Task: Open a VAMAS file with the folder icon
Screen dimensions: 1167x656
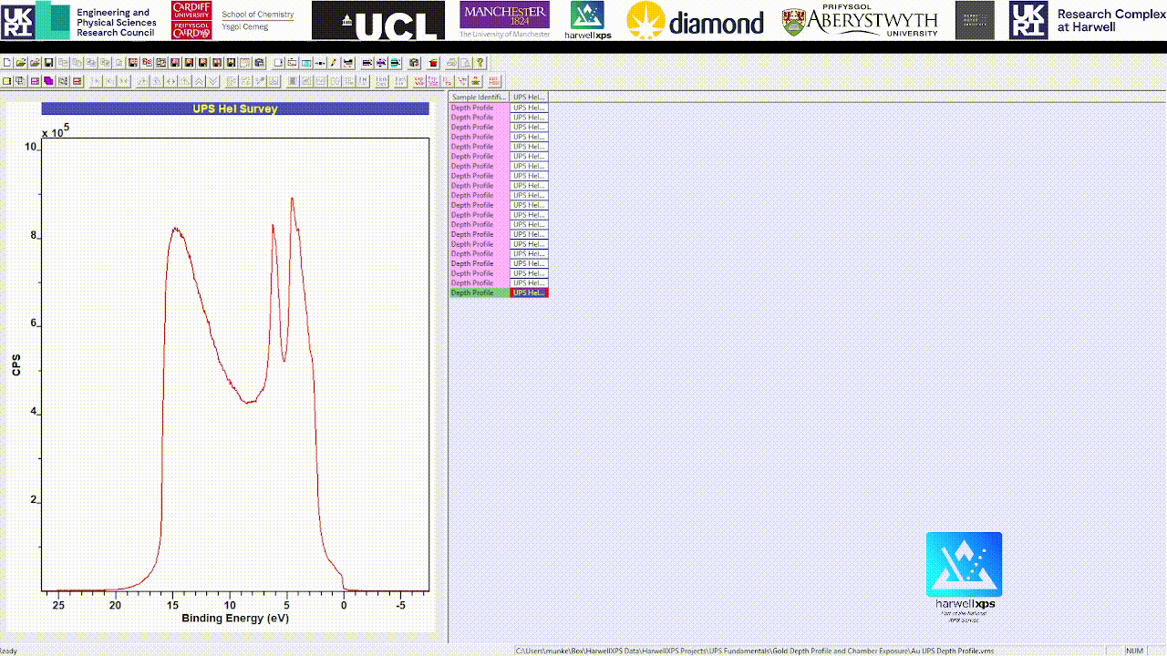Action: pos(21,63)
